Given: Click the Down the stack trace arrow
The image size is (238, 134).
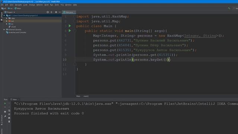Looking at the screenshot, I should 9,107.
